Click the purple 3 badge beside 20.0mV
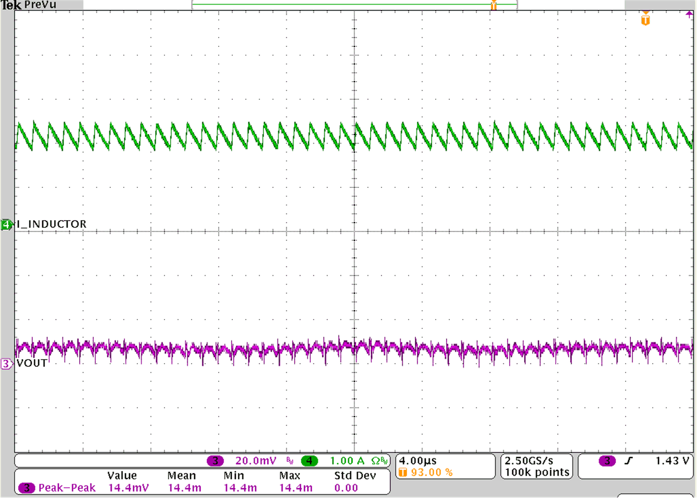Viewport: 697px width, 498px height. (216, 461)
